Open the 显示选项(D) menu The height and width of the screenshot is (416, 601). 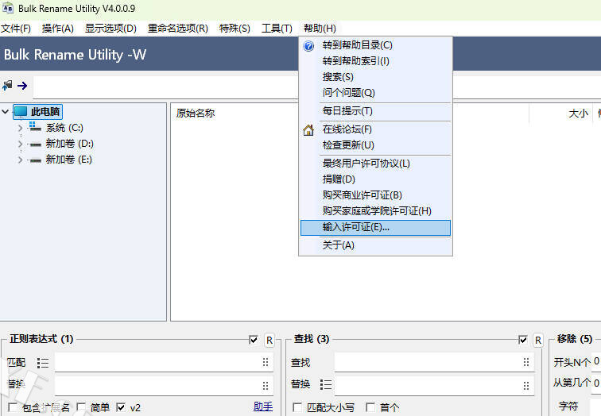(111, 29)
